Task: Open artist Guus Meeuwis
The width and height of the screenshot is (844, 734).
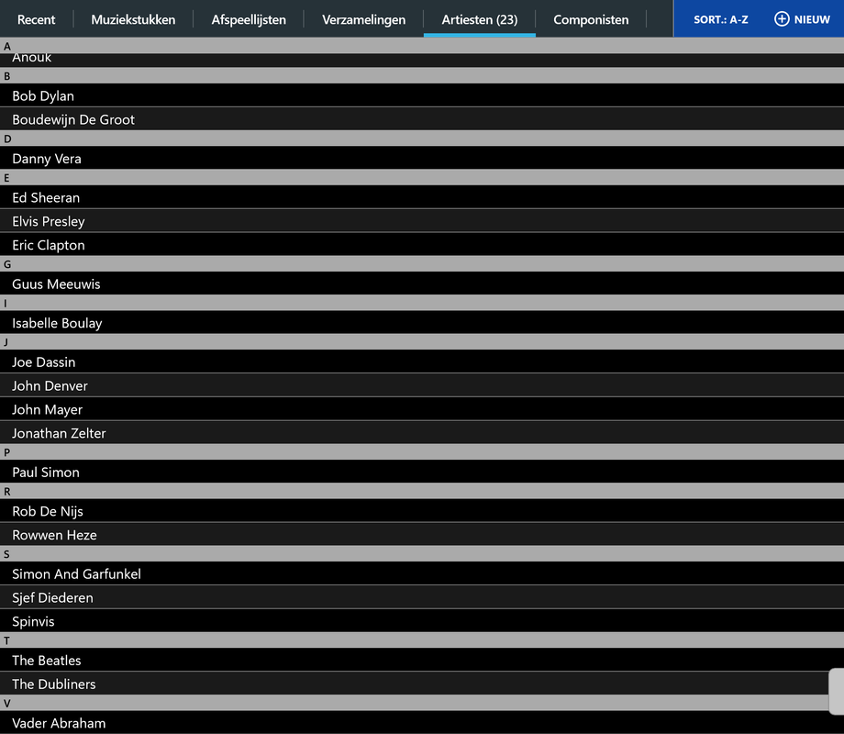Action: [422, 284]
